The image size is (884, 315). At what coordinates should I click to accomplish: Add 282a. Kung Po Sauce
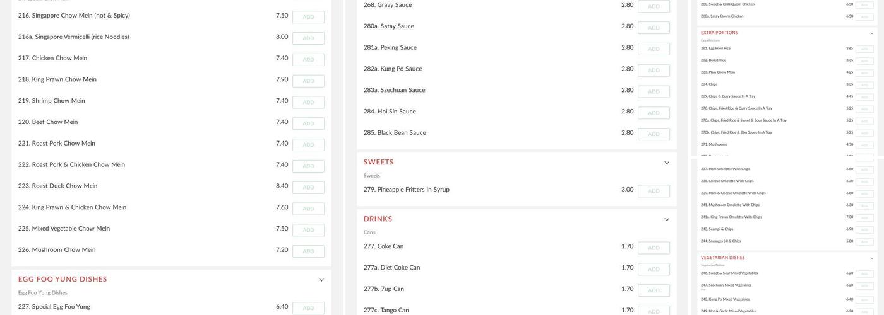click(x=654, y=71)
